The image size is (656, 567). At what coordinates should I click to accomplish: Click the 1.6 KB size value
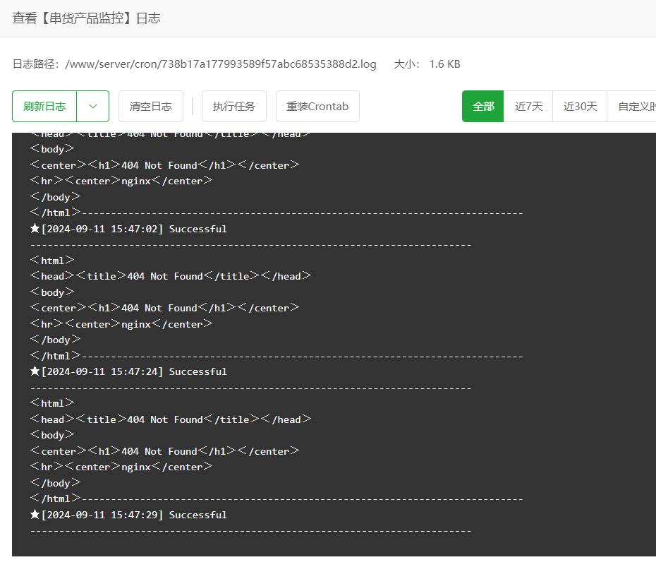click(x=444, y=64)
